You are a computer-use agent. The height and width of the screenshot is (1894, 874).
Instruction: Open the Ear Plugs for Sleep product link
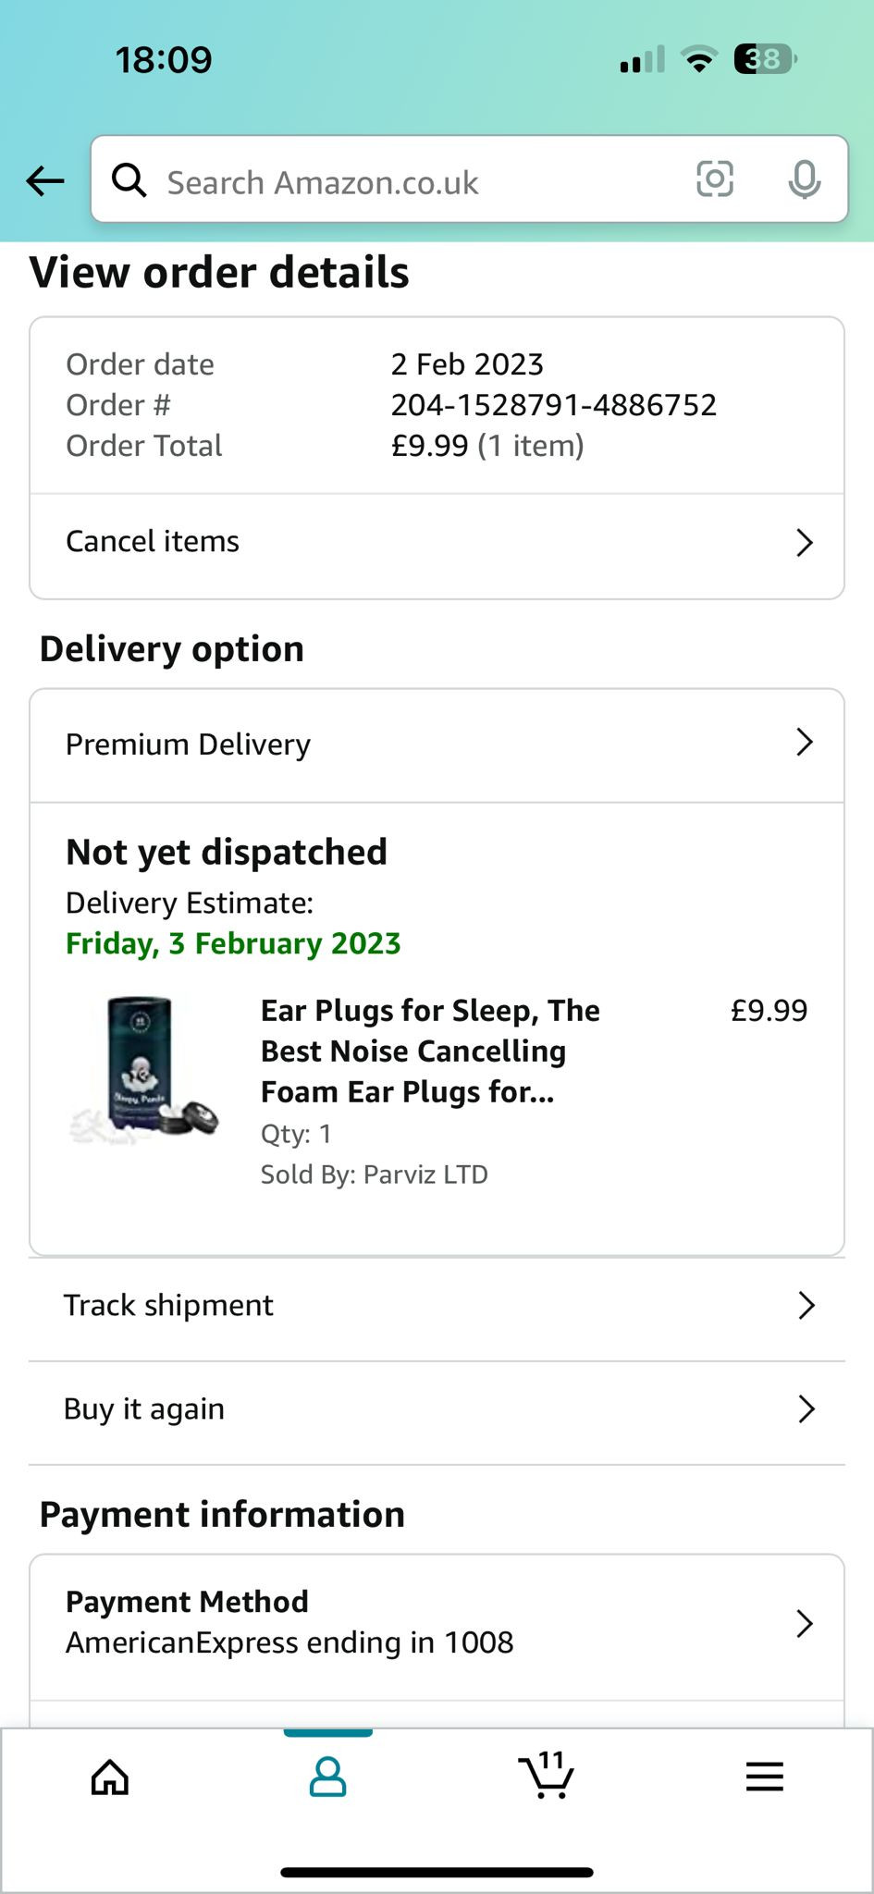tap(430, 1051)
